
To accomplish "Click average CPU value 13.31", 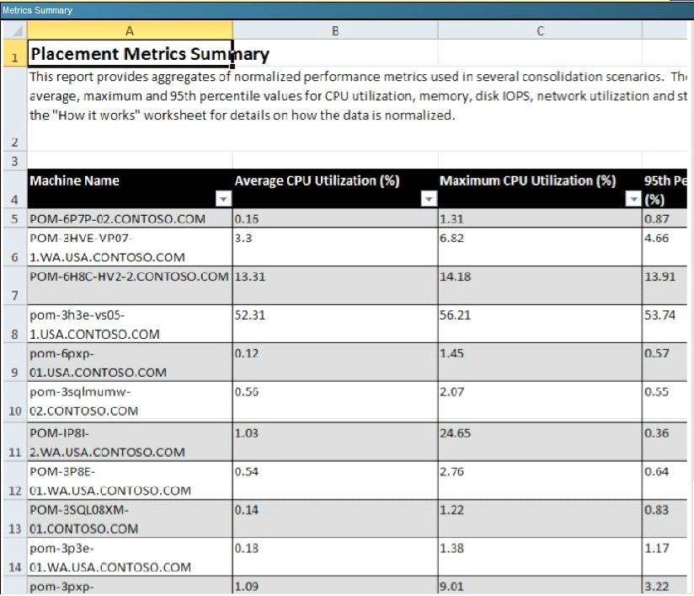I will click(x=249, y=277).
